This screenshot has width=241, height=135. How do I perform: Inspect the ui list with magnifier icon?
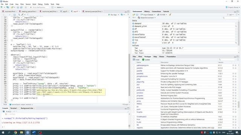236,43
